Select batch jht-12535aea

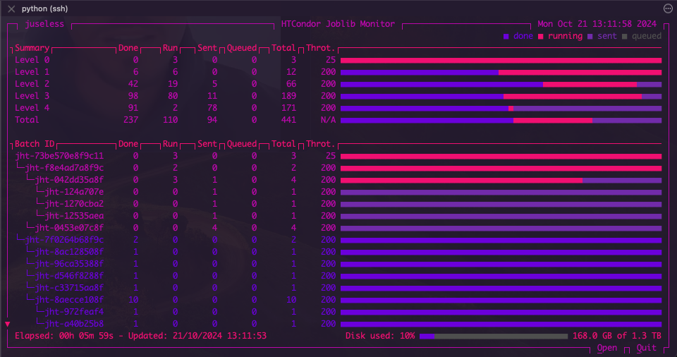point(74,216)
